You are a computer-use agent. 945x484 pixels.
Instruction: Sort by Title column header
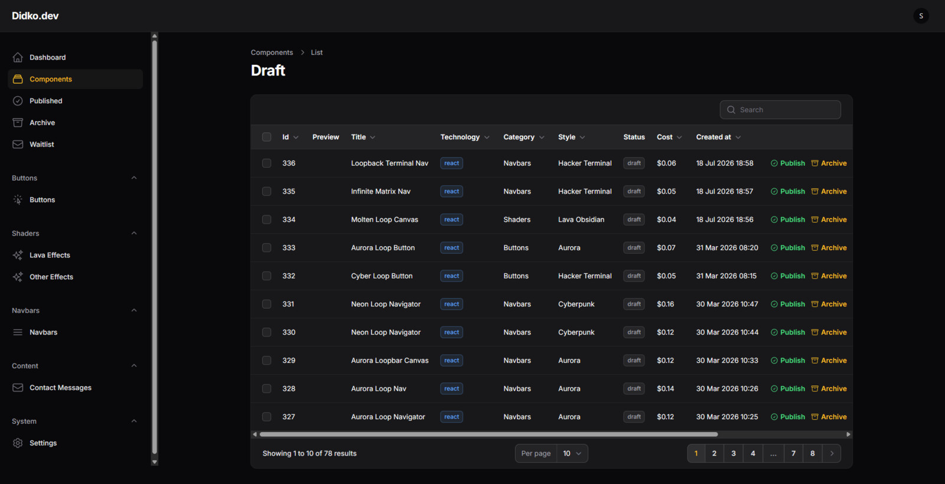coord(363,137)
